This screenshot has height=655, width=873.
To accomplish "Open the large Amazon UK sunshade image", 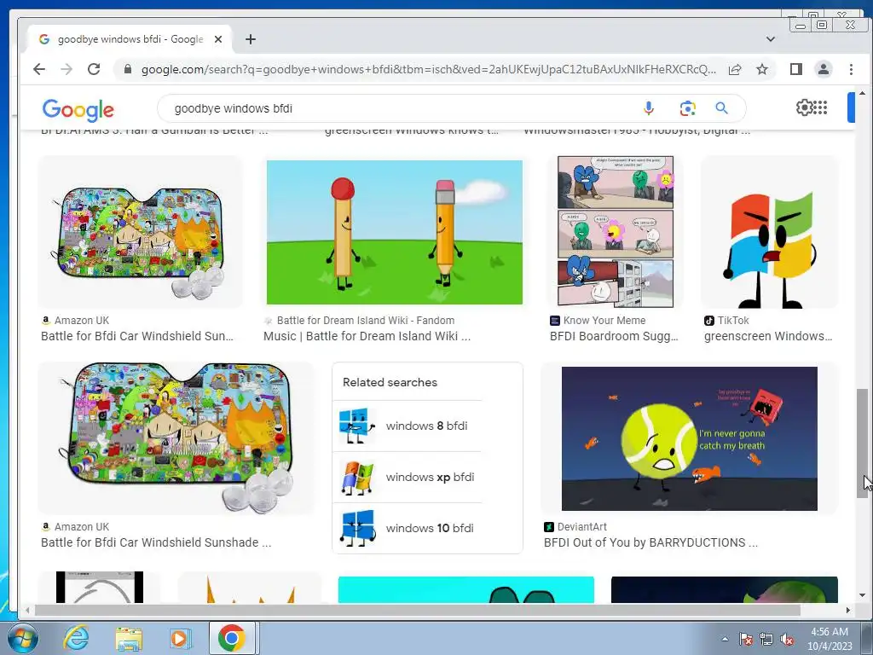I will (x=176, y=438).
